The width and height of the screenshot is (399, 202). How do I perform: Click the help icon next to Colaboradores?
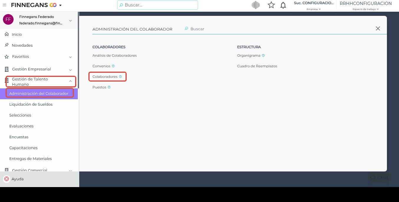(120, 77)
